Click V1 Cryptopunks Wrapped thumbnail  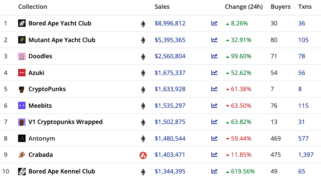pyautogui.click(x=22, y=122)
